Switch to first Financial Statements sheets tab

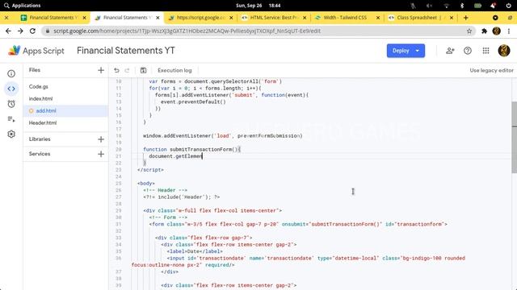point(53,18)
